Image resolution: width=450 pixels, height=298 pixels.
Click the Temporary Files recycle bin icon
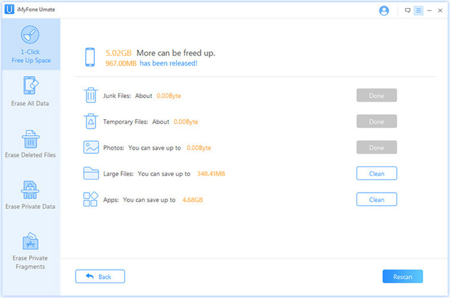(x=91, y=121)
